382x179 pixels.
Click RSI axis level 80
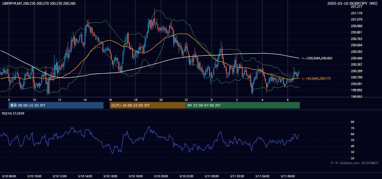(x=352, y=122)
